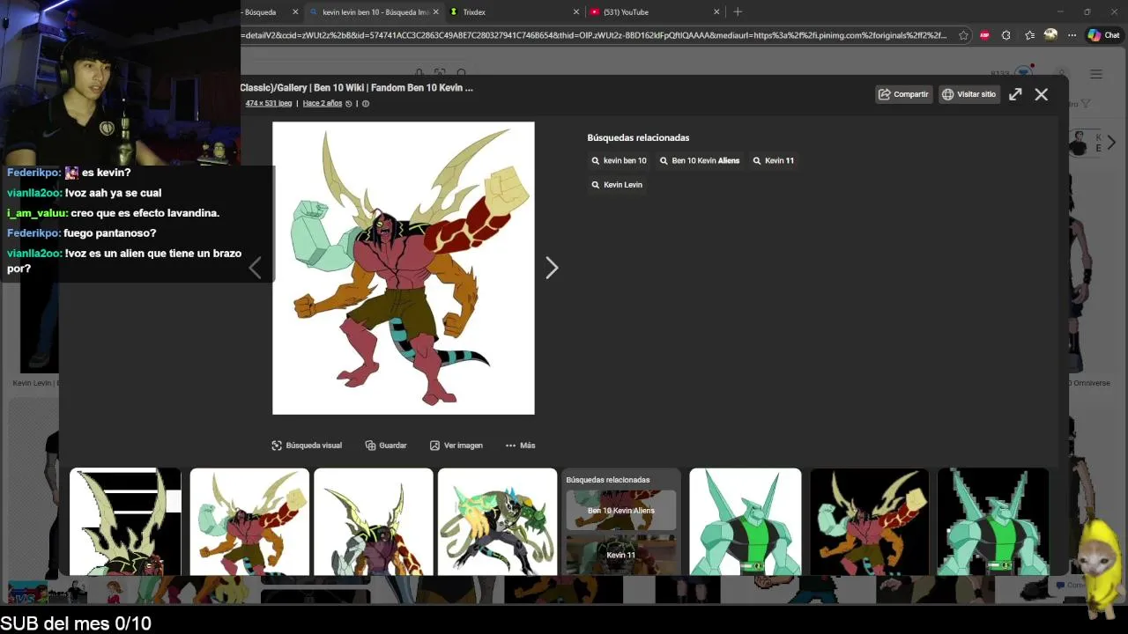Click Guardar to save the image
The width and height of the screenshot is (1128, 634).
coord(386,446)
